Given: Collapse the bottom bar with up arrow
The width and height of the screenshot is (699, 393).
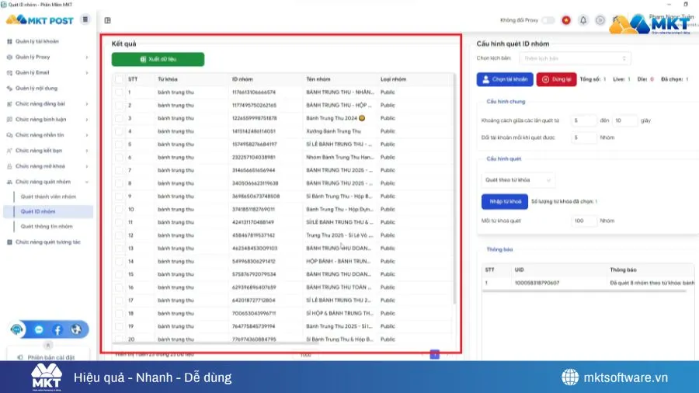Looking at the screenshot, I should pyautogui.click(x=48, y=345).
